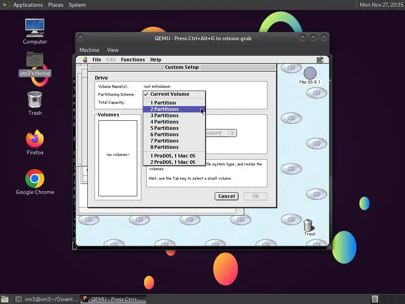
Task: Open the Places menu in top panel
Action: point(55,5)
